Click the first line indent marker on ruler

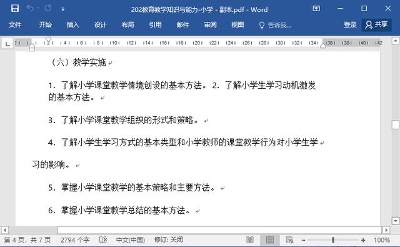point(48,39)
